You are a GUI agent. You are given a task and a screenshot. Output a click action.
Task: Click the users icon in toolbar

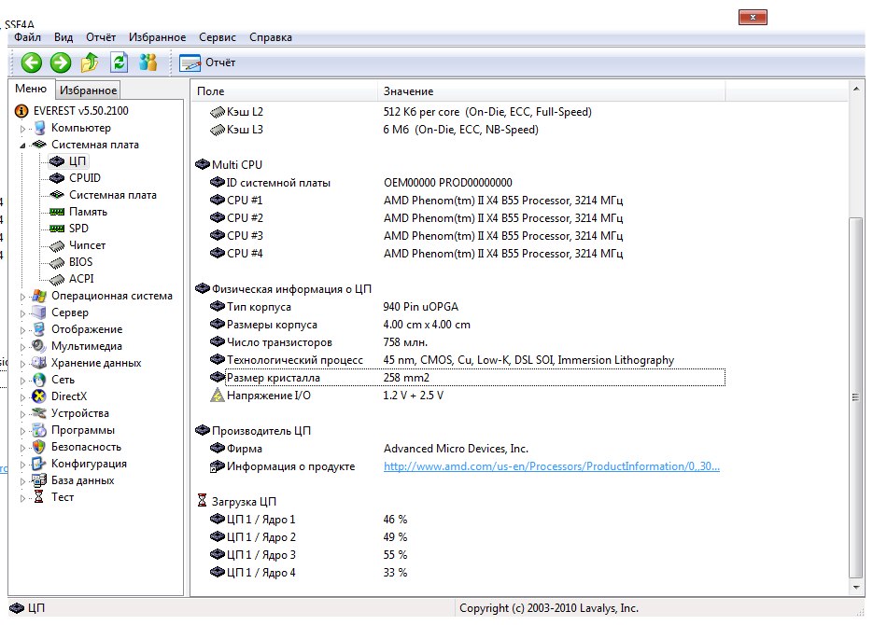click(148, 62)
